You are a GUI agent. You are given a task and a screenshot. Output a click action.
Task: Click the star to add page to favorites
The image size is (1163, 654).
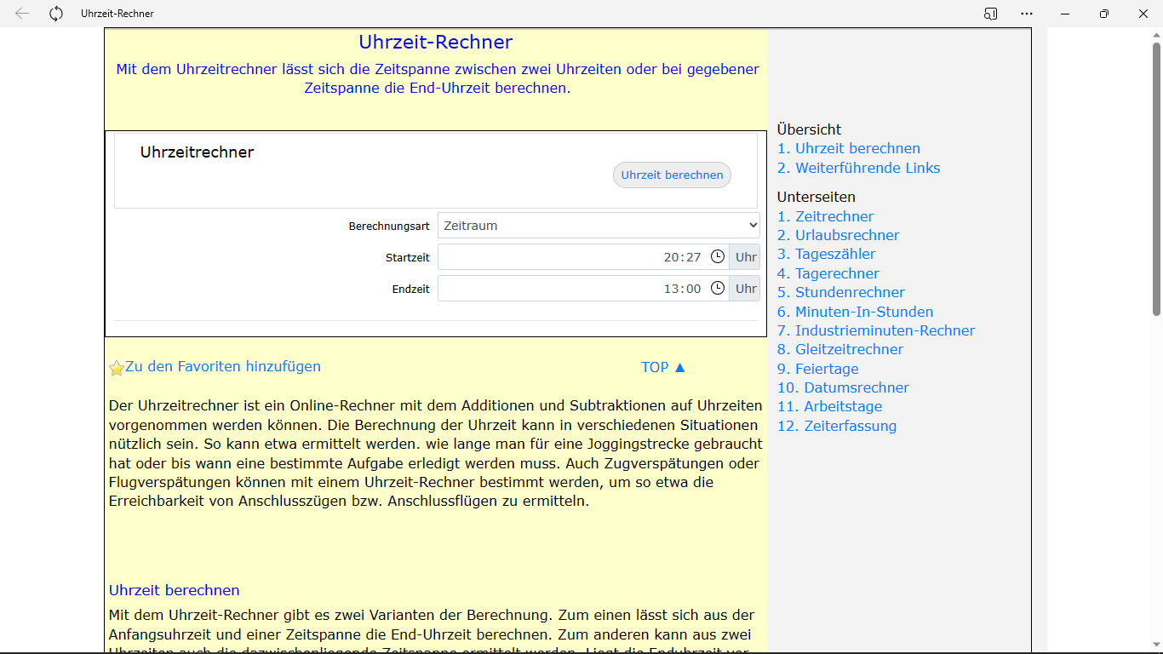point(116,366)
